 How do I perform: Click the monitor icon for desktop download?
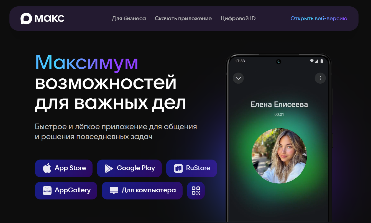(x=114, y=191)
